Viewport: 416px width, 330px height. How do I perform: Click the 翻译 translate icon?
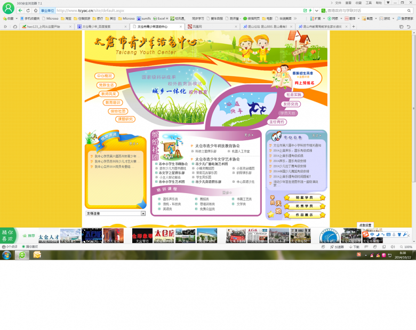click(350, 19)
